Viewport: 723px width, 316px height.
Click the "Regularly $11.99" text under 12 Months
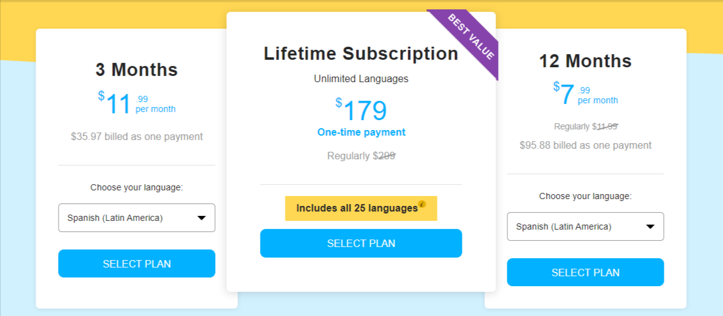[585, 126]
